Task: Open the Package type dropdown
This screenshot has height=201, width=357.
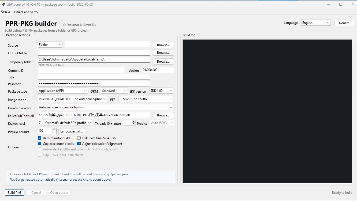Action: (x=63, y=91)
